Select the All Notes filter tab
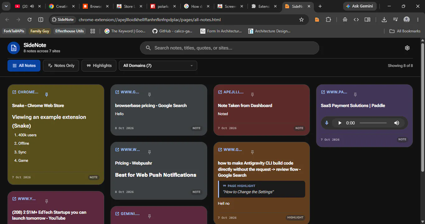Viewport: 425px width, 224px height. point(24,66)
